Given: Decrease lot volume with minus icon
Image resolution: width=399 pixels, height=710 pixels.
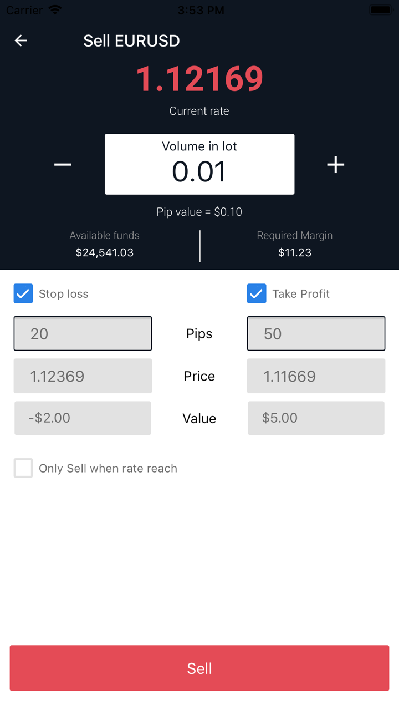Looking at the screenshot, I should pos(63,164).
